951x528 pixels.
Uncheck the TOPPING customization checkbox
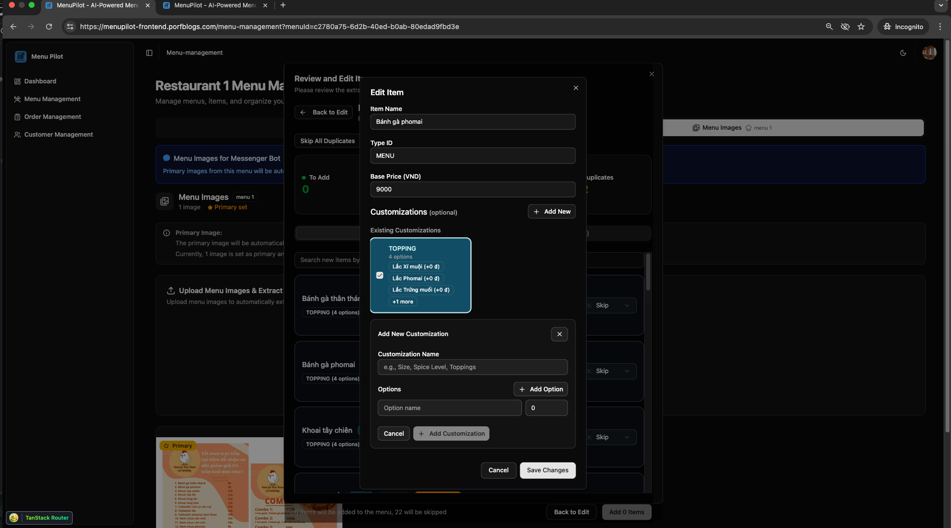380,275
